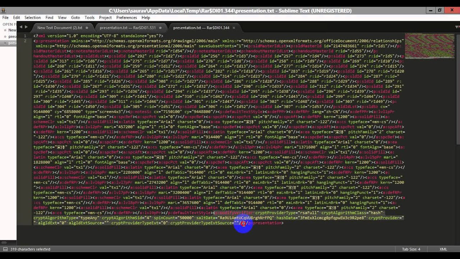Viewport: 460px width, 259px height.
Task: Open the Edit menu
Action: (17, 17)
